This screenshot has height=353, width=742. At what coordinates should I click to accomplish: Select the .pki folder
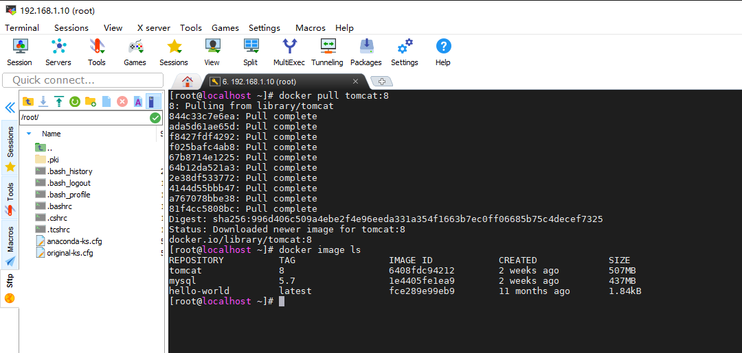coord(47,160)
